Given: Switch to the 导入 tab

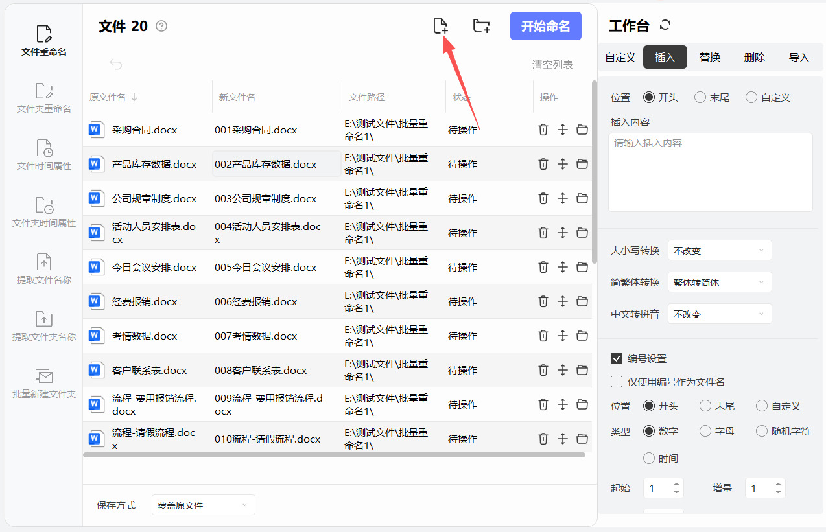Looking at the screenshot, I should tap(799, 57).
